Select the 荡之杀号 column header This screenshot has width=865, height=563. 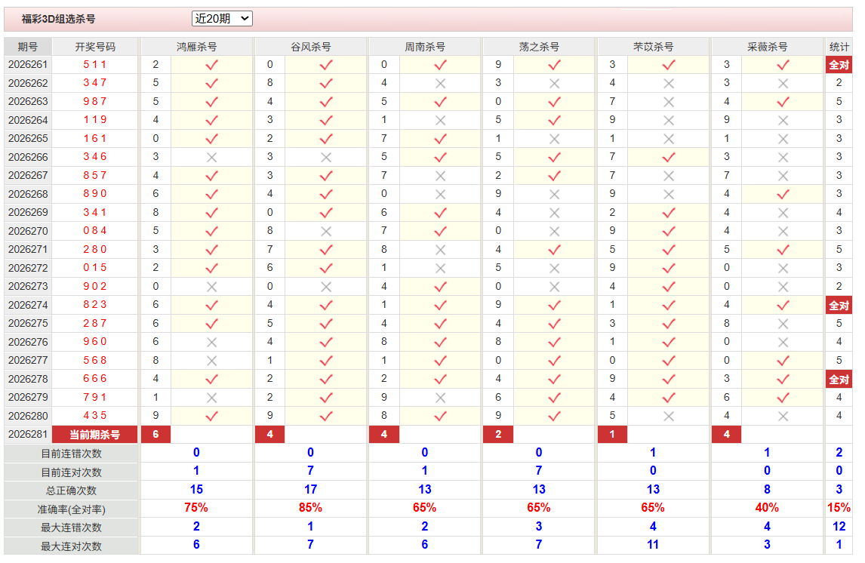coord(539,47)
